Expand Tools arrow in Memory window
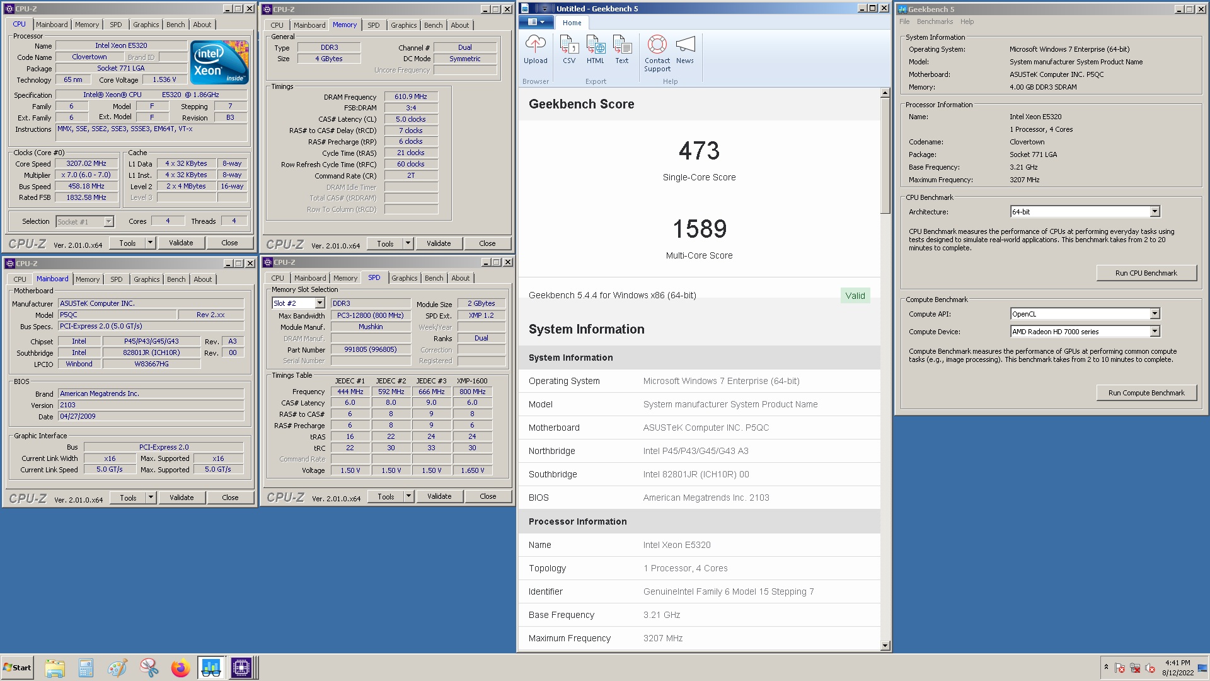 [x=408, y=243]
